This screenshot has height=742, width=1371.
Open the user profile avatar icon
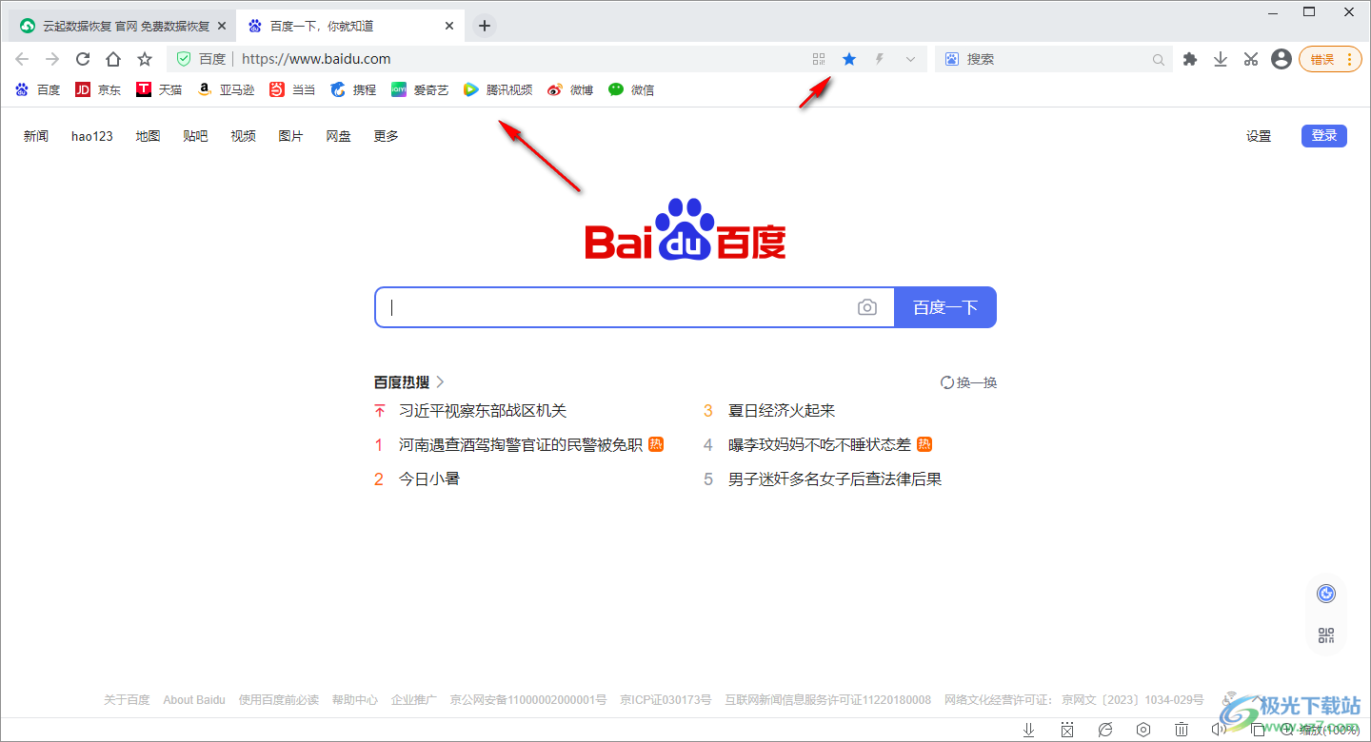[x=1281, y=58]
